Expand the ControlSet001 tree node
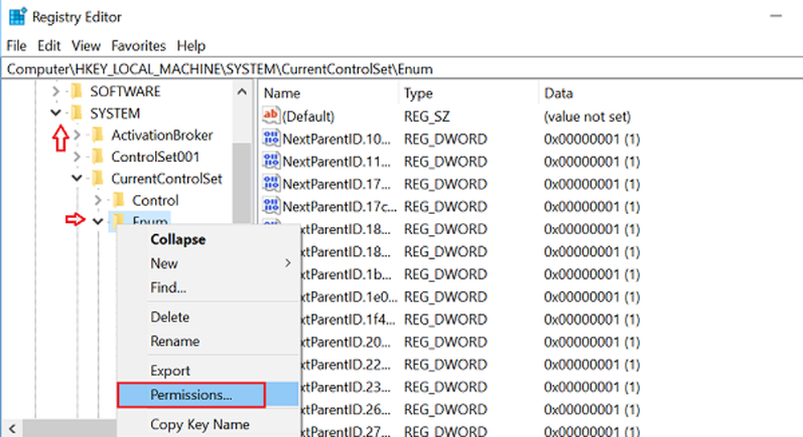The image size is (803, 437). click(x=77, y=156)
